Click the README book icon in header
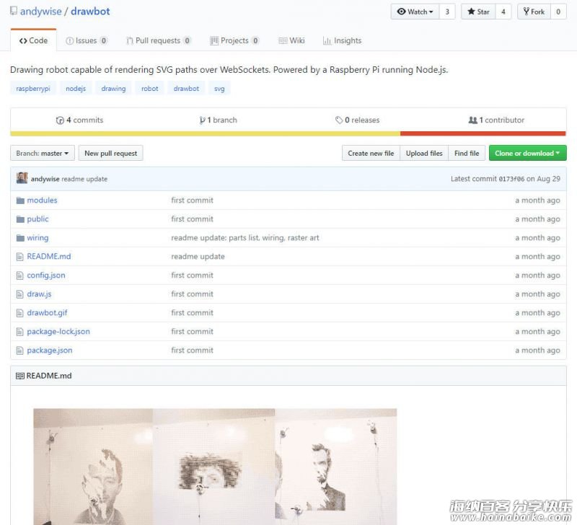This screenshot has width=577, height=525. (20, 376)
